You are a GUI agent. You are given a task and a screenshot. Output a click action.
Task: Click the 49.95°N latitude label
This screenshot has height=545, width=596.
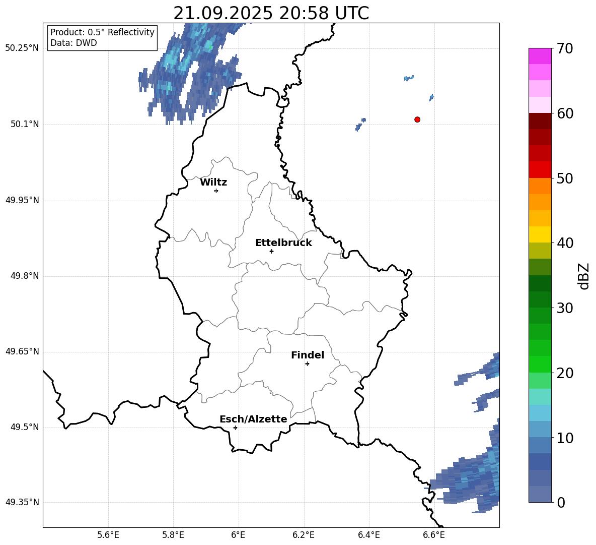point(22,200)
